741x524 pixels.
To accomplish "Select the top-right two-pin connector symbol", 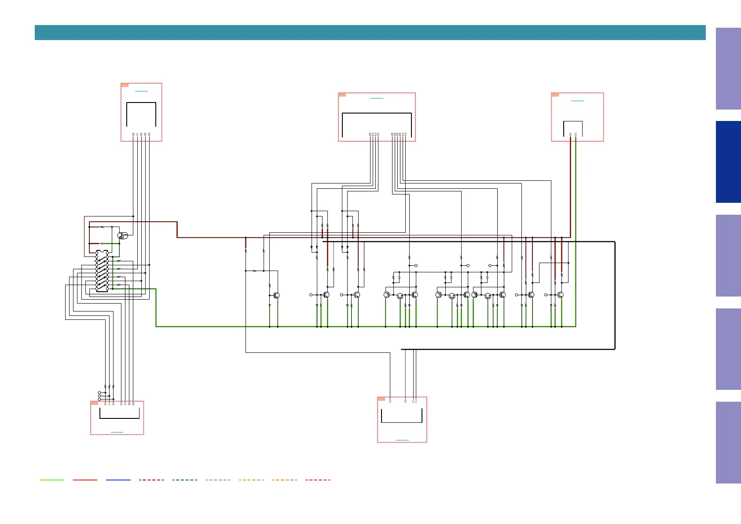I will (573, 128).
